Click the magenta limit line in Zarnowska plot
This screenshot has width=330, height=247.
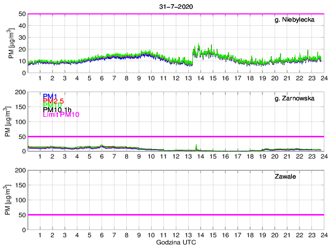pyautogui.click(x=175, y=136)
